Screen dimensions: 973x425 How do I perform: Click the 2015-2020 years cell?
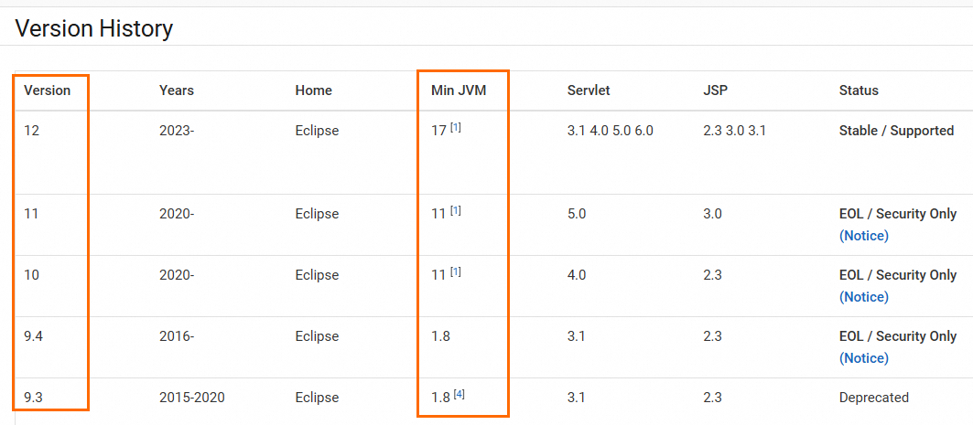[192, 398]
